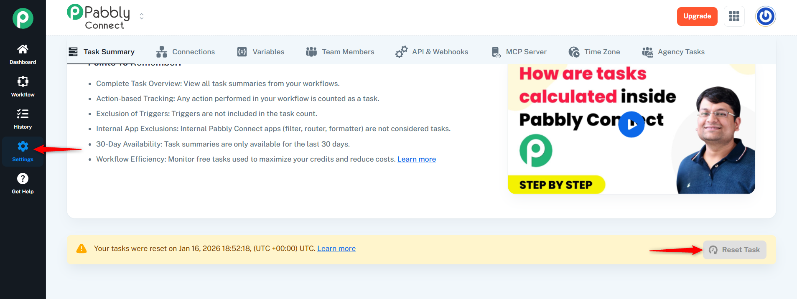Open History from the sidebar

tap(23, 114)
